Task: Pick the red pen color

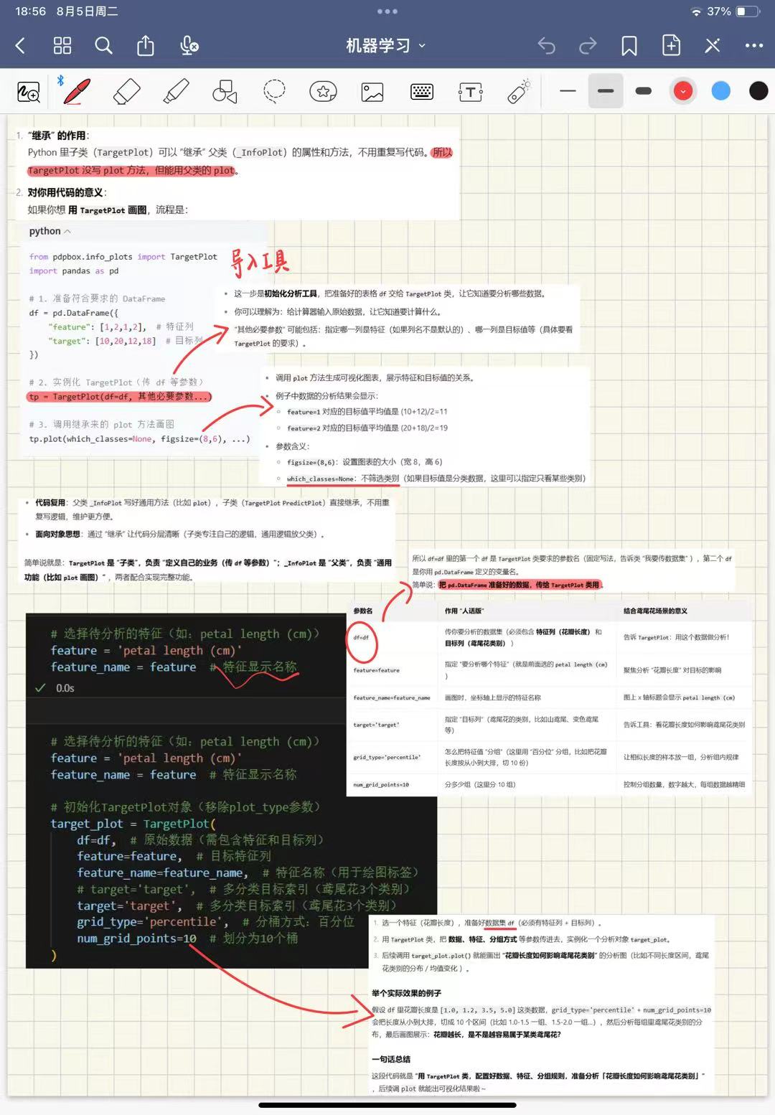Action: 683,91
